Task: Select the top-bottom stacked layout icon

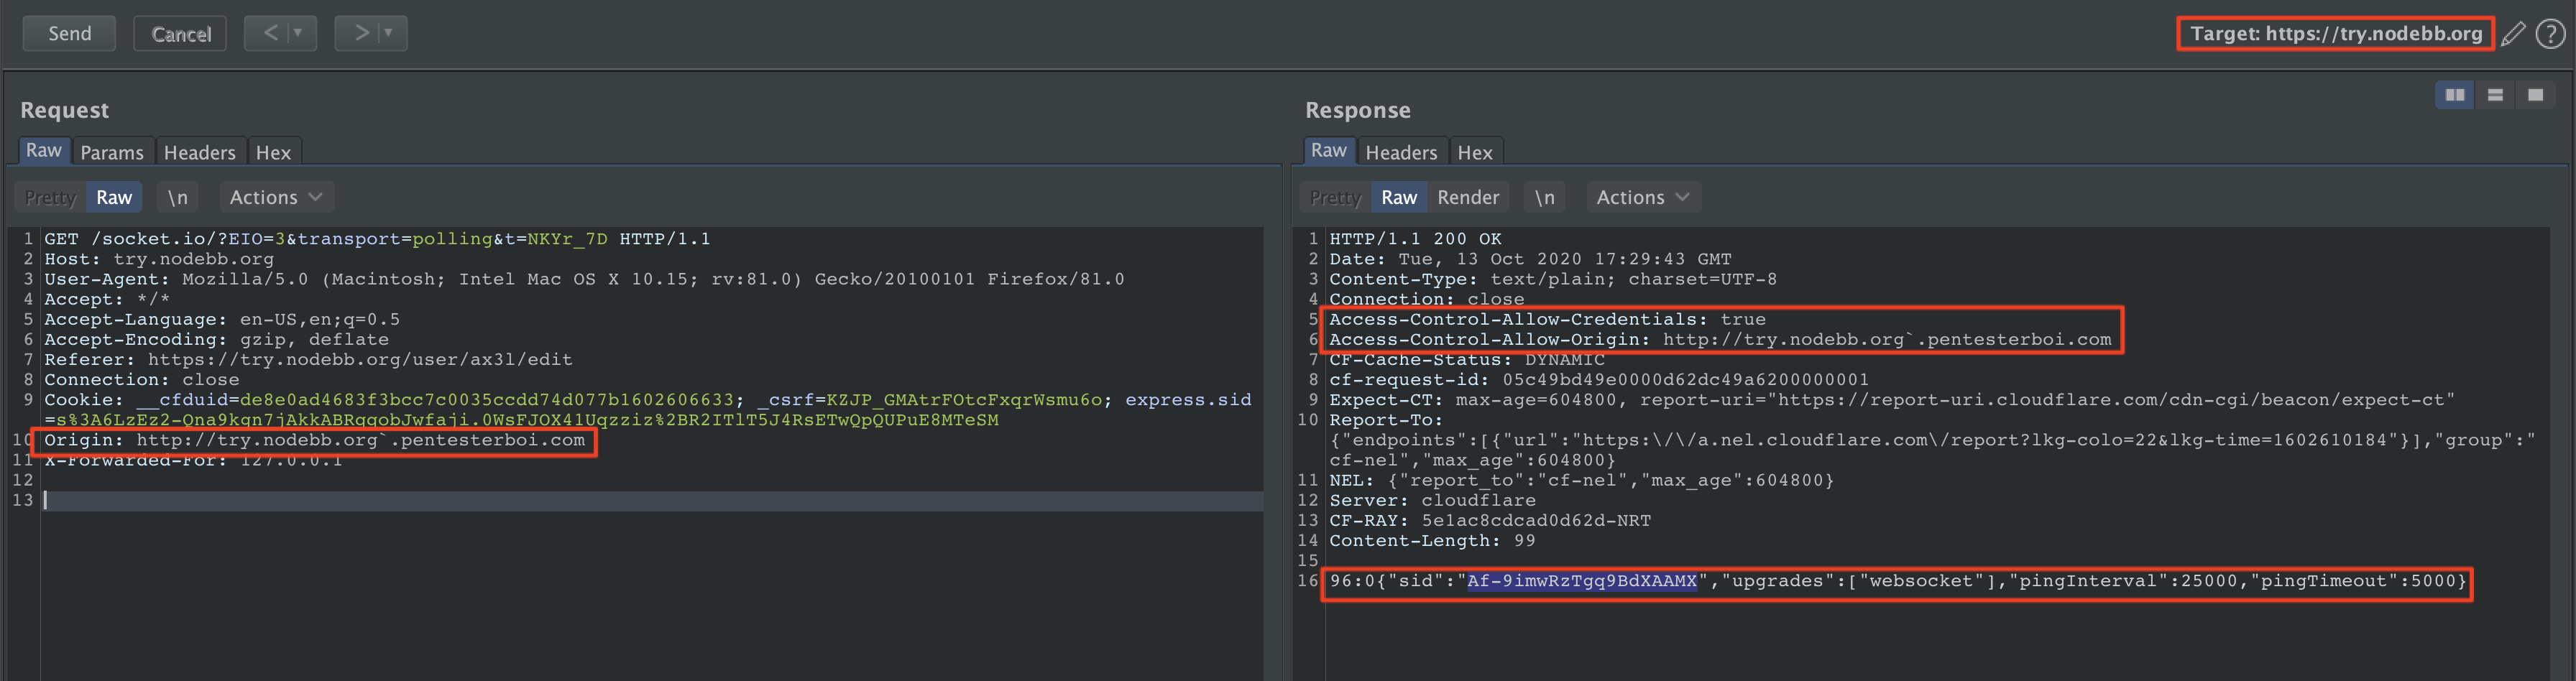Action: pyautogui.click(x=2495, y=95)
